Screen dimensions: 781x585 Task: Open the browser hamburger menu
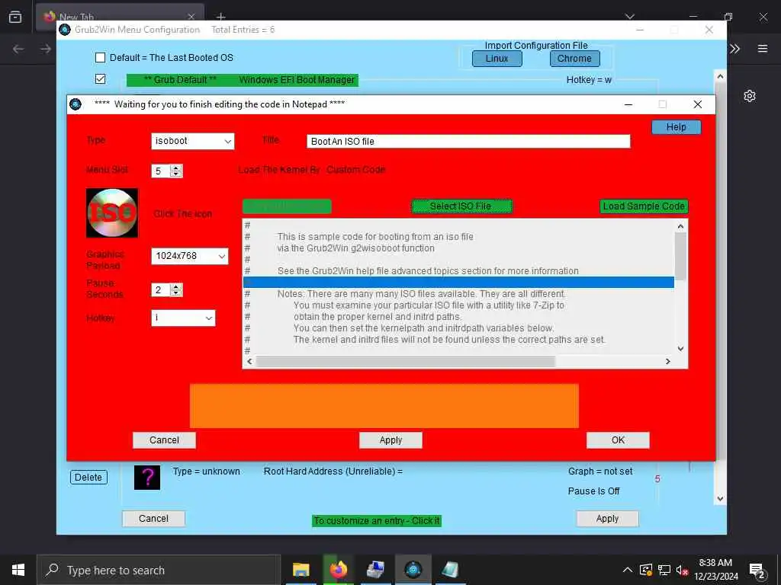(x=763, y=48)
